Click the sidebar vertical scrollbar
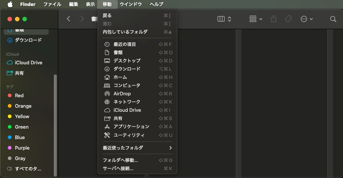Viewport: 343px width, 178px height. pyautogui.click(x=55, y=125)
